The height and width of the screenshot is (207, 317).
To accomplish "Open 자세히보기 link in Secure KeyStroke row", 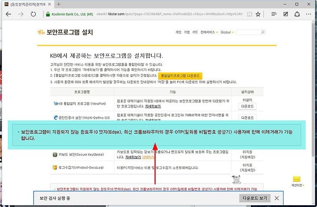I will (133, 157).
